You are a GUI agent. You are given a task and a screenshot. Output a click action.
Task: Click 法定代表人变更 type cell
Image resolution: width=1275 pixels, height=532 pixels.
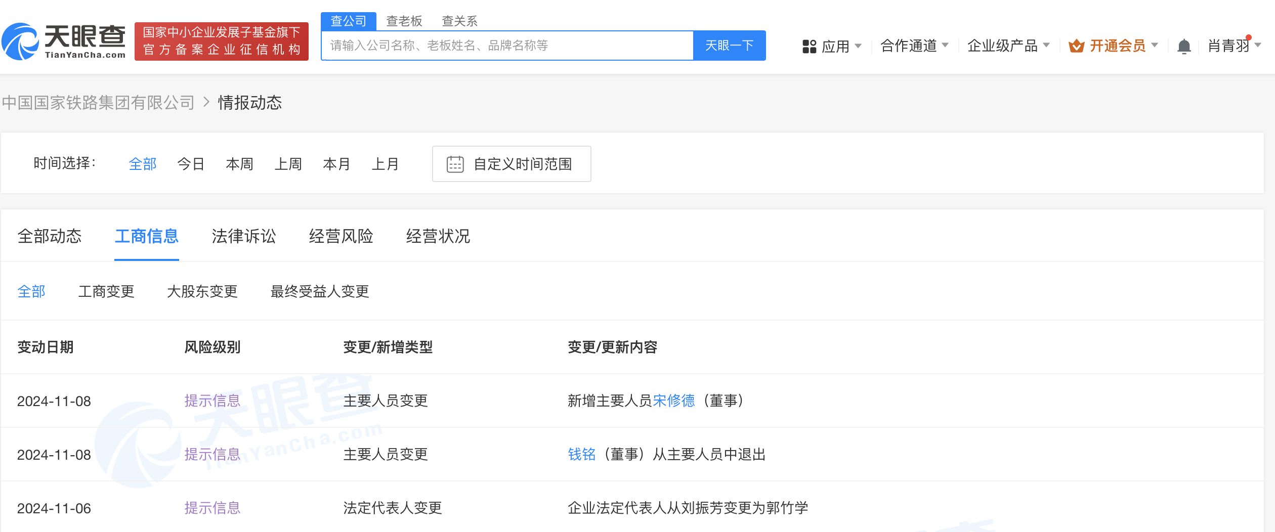(393, 508)
